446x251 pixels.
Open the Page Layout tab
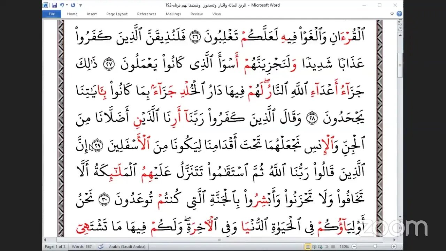pos(117,14)
